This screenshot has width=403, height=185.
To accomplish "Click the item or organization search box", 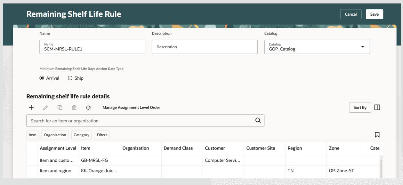I will (x=145, y=121).
